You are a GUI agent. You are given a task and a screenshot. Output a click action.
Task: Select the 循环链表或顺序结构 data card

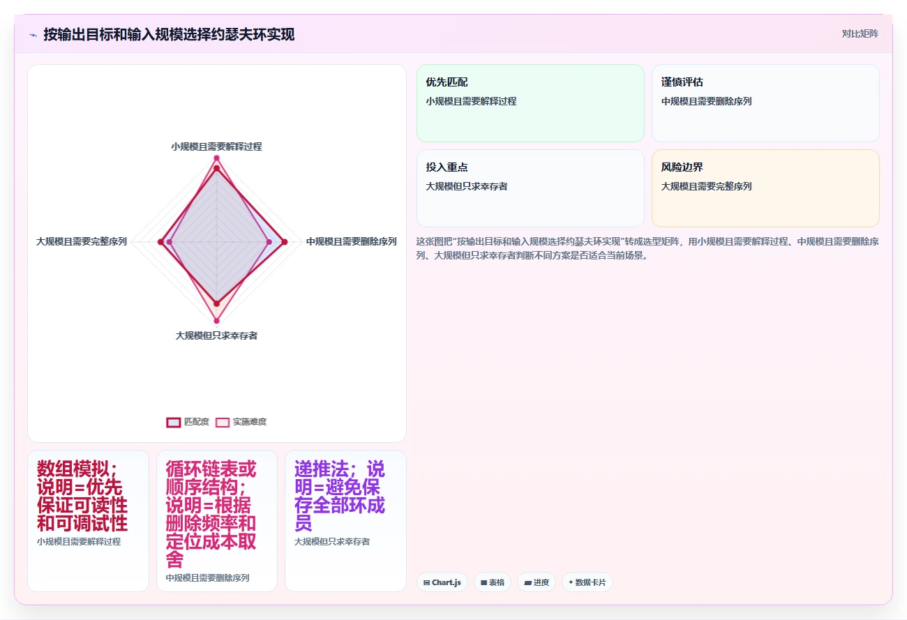pyautogui.click(x=217, y=521)
